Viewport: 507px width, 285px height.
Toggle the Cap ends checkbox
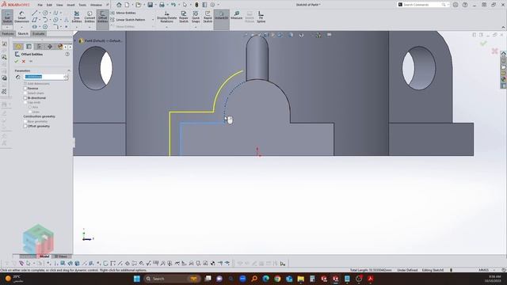[25, 102]
